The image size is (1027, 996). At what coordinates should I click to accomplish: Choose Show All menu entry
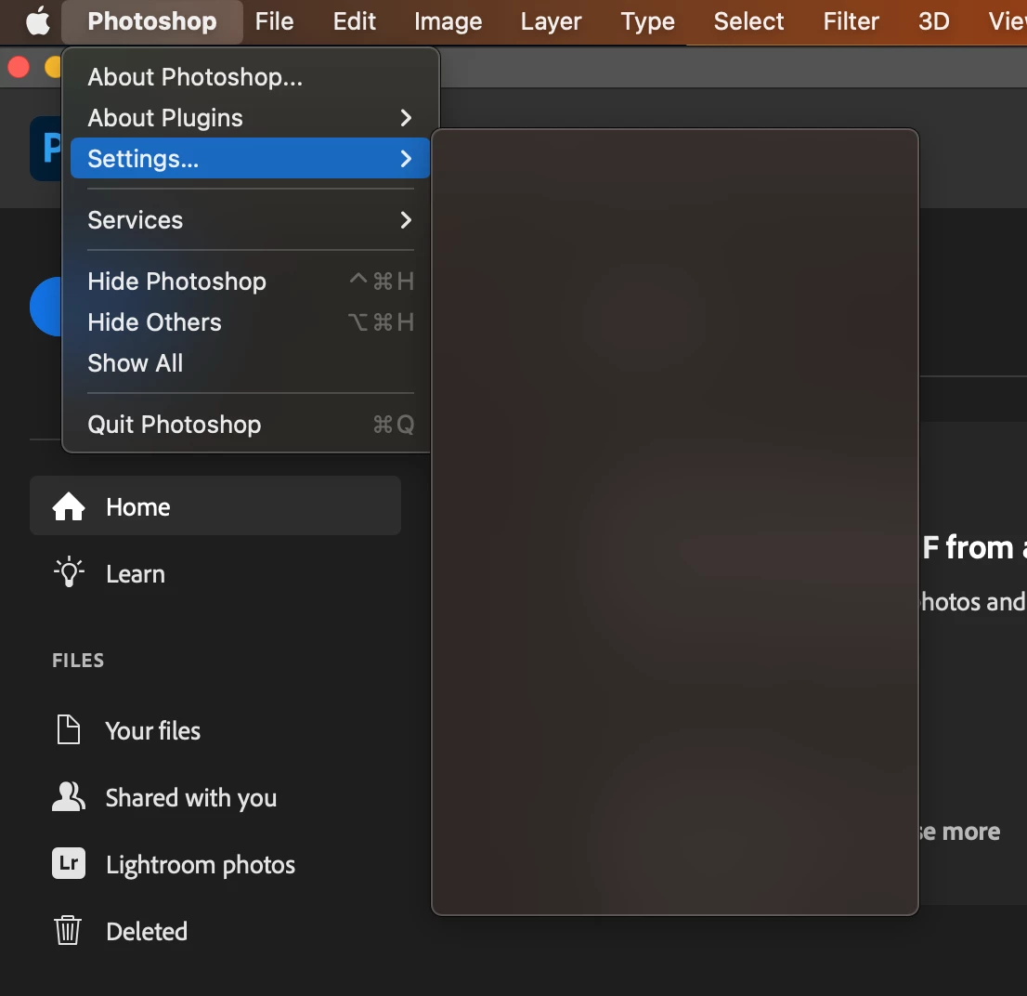coord(250,362)
